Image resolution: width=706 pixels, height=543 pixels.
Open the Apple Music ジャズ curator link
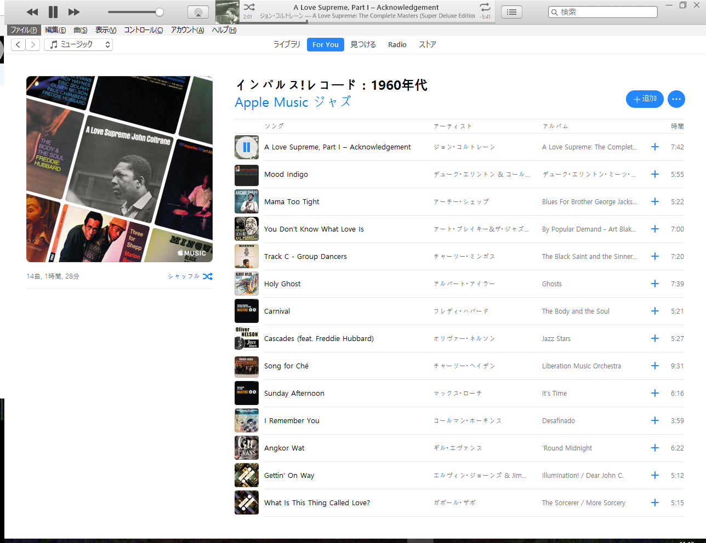point(293,102)
